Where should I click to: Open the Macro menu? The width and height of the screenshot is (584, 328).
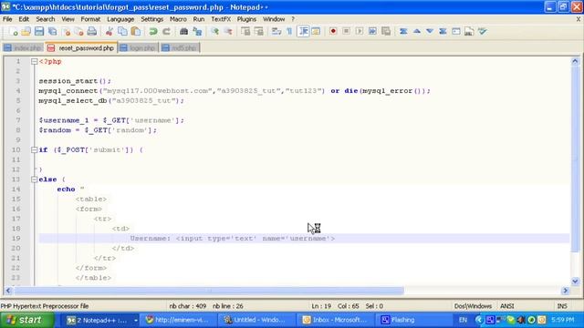pos(178,19)
